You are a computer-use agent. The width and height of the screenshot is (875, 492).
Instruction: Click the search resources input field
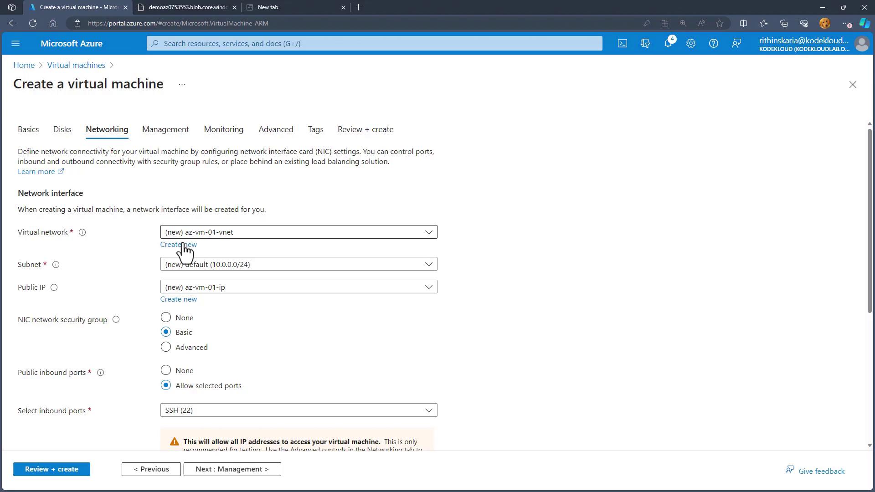click(x=374, y=43)
